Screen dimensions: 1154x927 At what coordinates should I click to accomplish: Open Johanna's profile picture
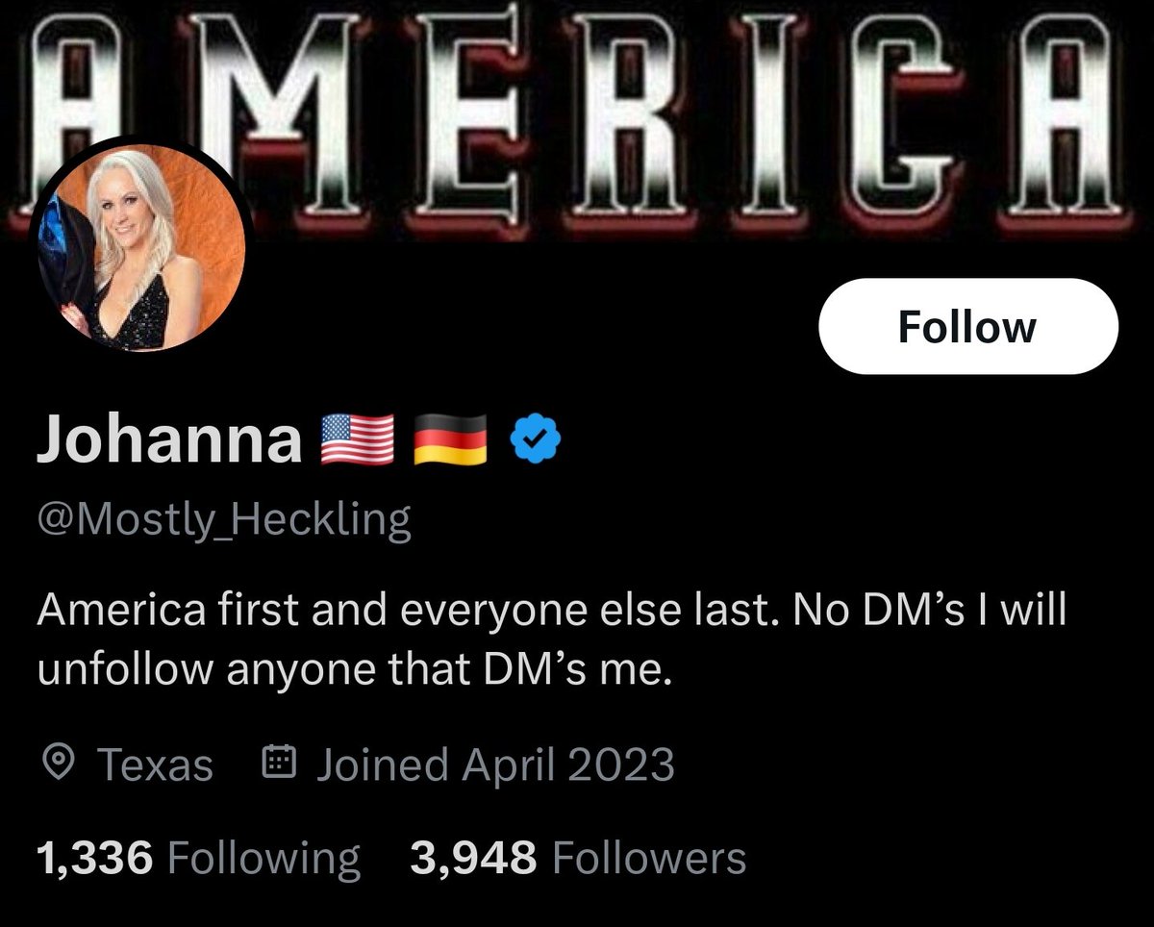click(x=140, y=246)
